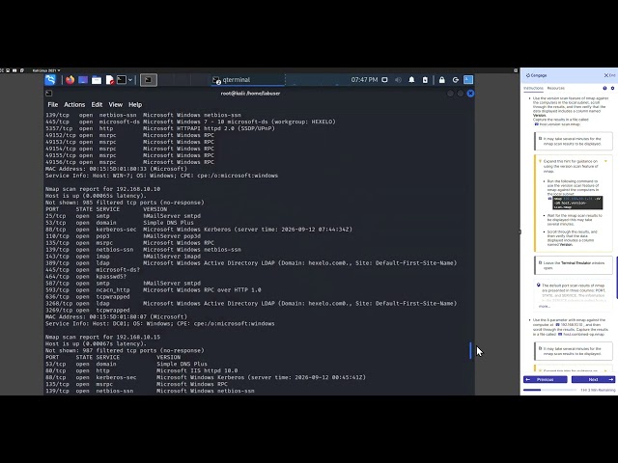The height and width of the screenshot is (463, 618).
Task: Click the nmap -sV command code block
Action: tap(577, 203)
